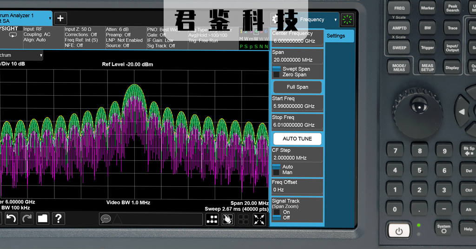Click the green spinning sweep indicator icon
Viewport: 476px width, 249px height.
click(347, 20)
